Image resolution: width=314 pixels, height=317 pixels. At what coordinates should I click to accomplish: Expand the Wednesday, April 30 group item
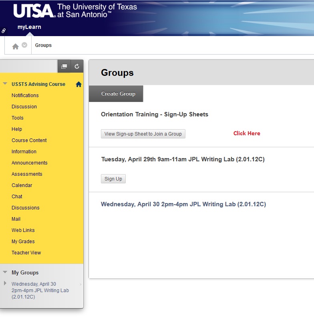click(x=5, y=283)
